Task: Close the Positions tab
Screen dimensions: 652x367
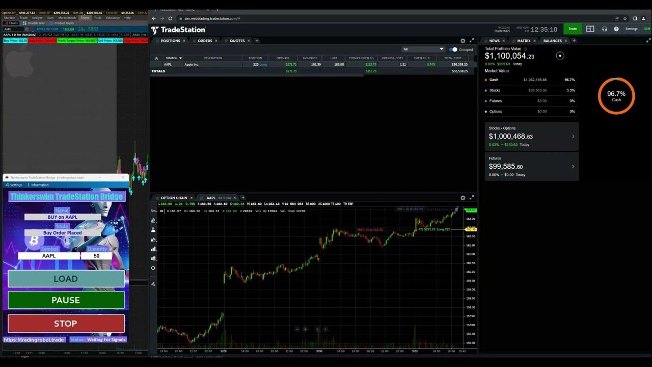Action: (184, 41)
